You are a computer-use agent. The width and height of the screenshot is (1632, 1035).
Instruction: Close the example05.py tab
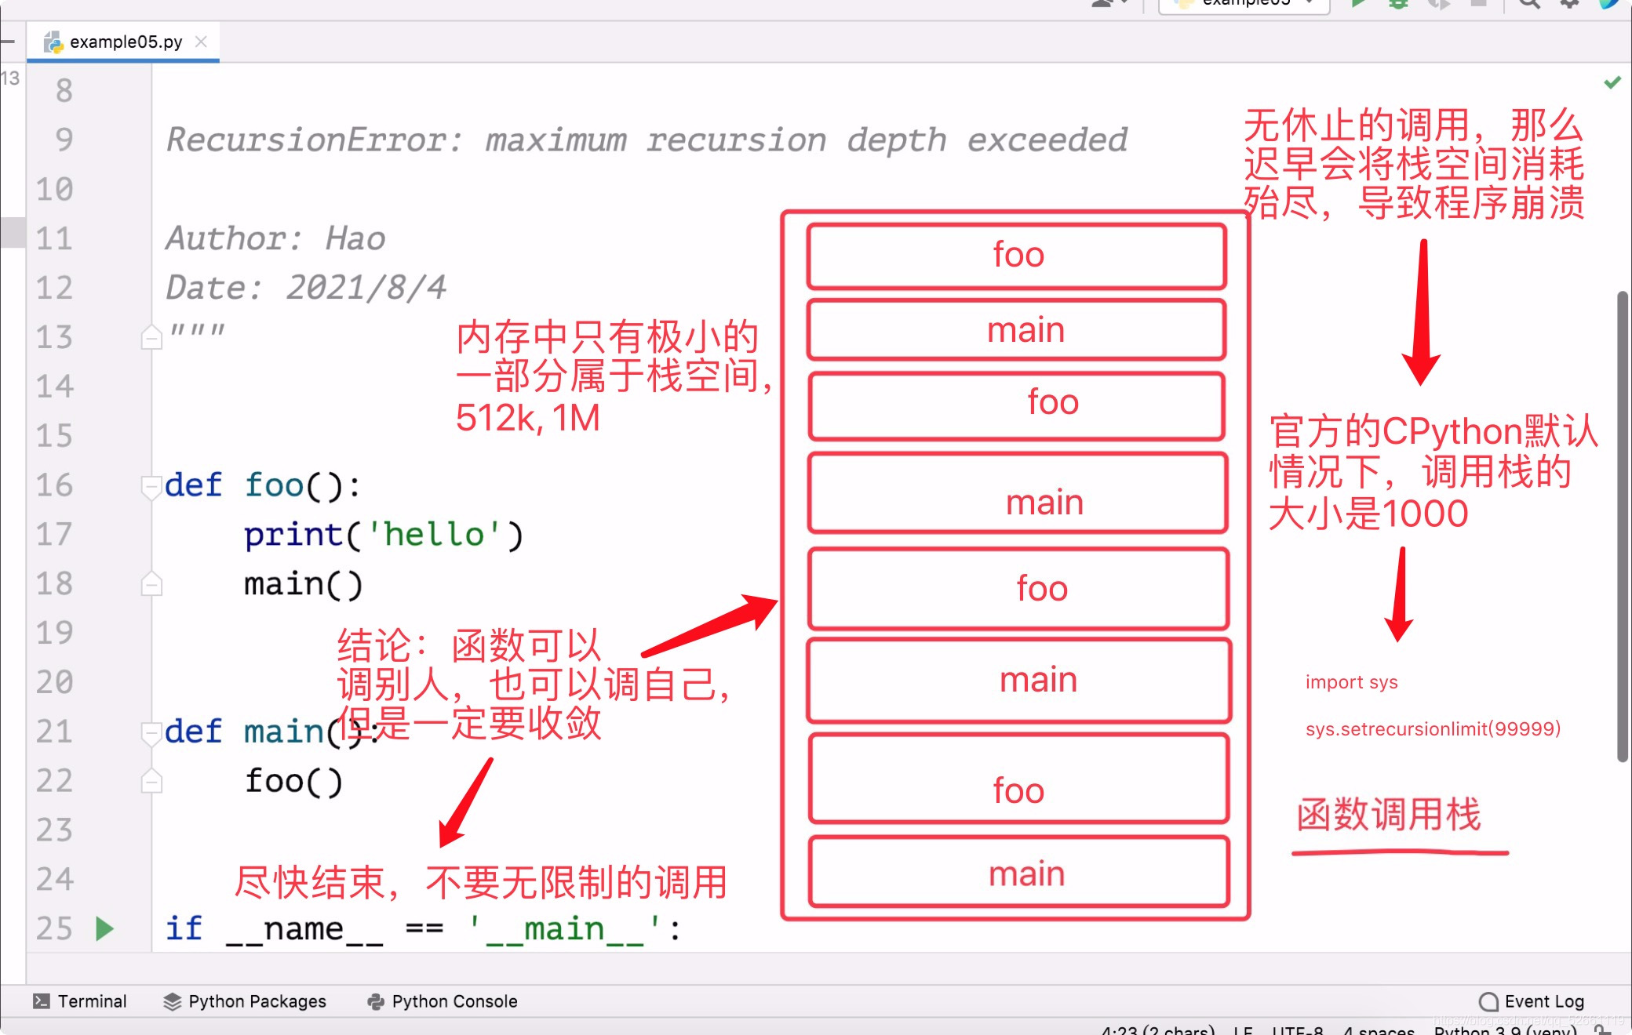[x=201, y=42]
